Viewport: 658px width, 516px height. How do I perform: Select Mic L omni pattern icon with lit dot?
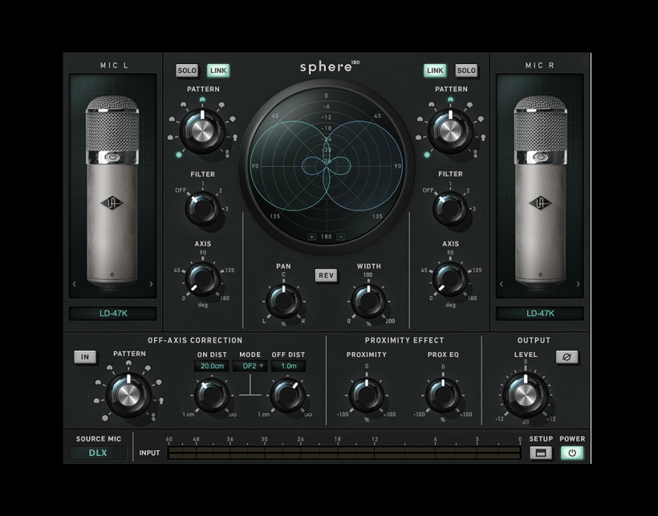179,155
